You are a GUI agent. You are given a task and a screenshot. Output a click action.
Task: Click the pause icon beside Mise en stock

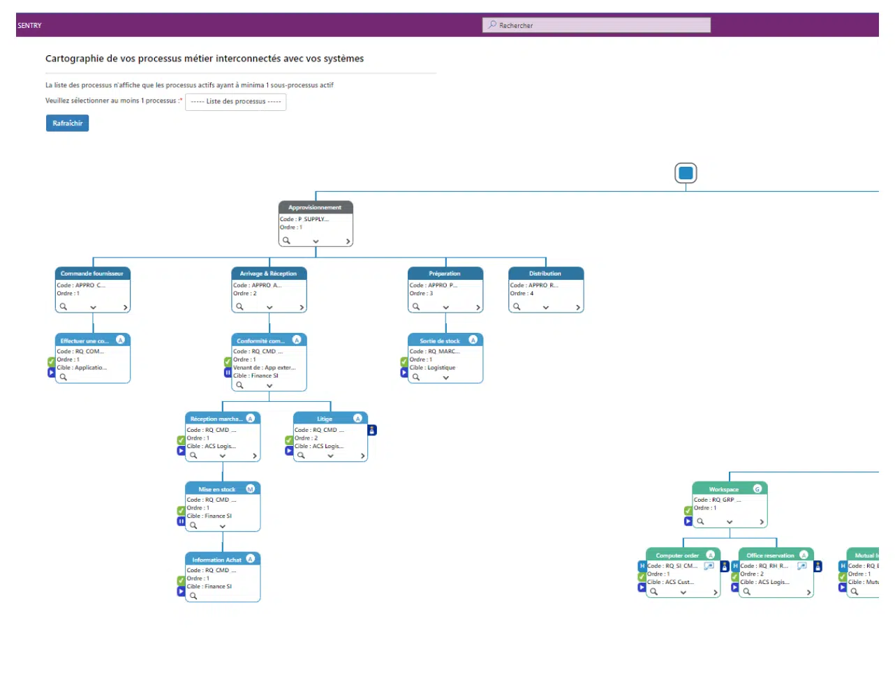click(182, 521)
